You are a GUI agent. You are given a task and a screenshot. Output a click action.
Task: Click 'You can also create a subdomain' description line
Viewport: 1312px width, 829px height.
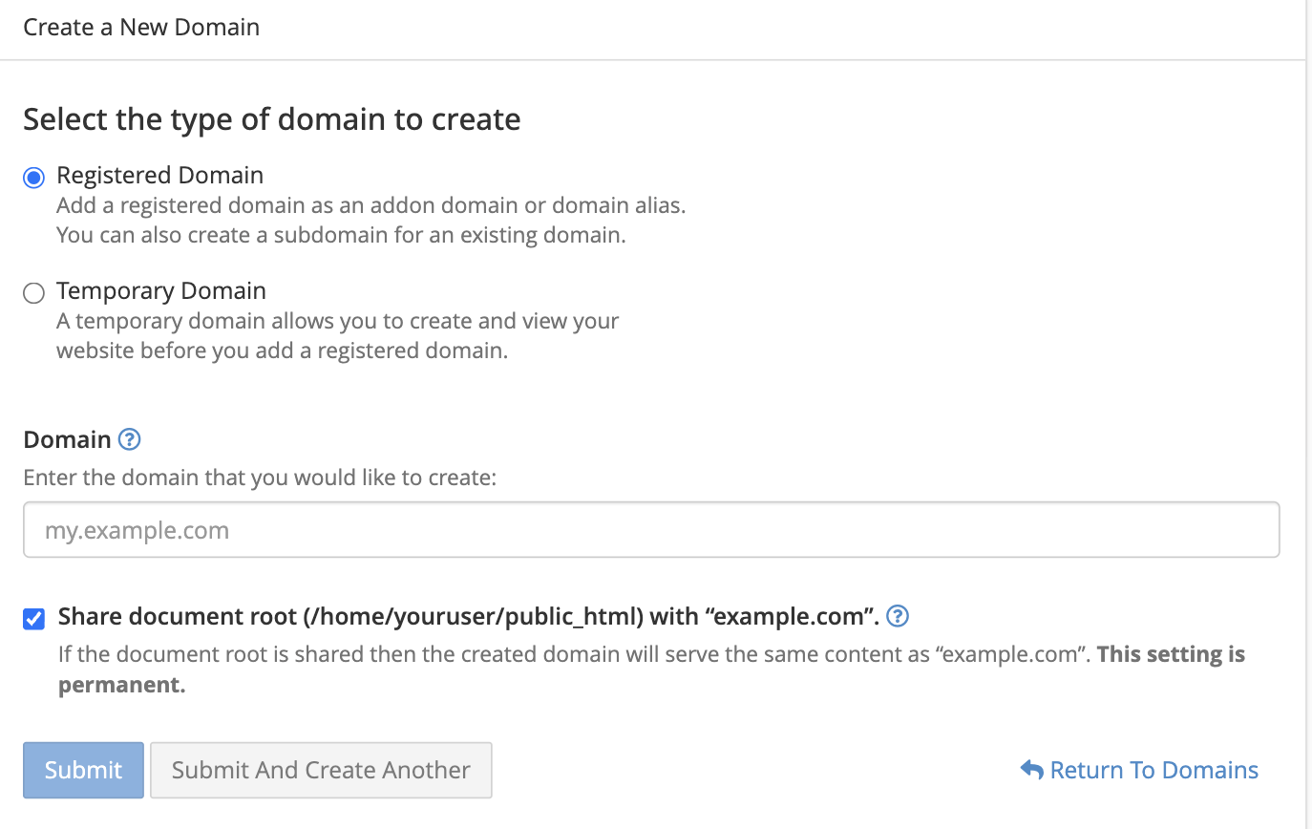point(341,235)
